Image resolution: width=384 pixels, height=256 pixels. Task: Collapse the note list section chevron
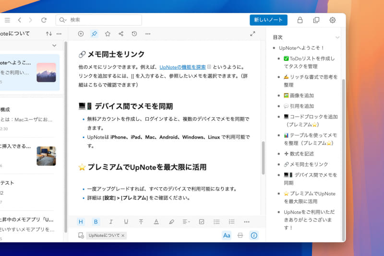click(x=54, y=46)
